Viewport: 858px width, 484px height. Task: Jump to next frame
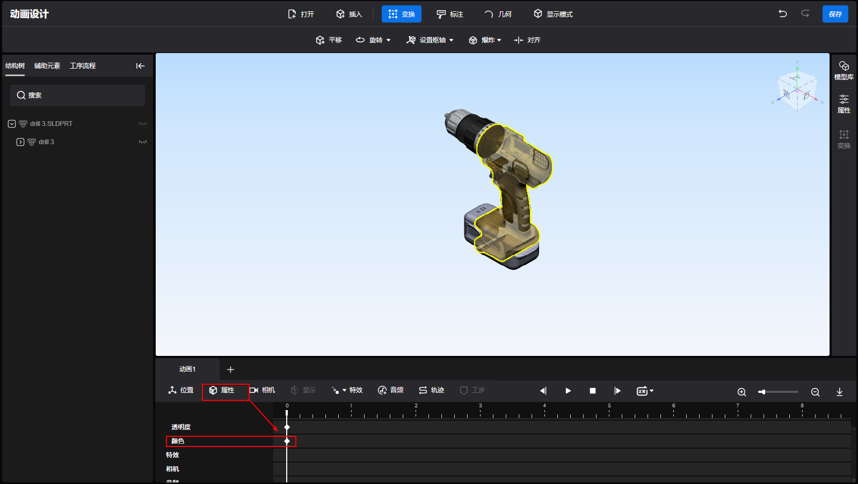pos(617,391)
